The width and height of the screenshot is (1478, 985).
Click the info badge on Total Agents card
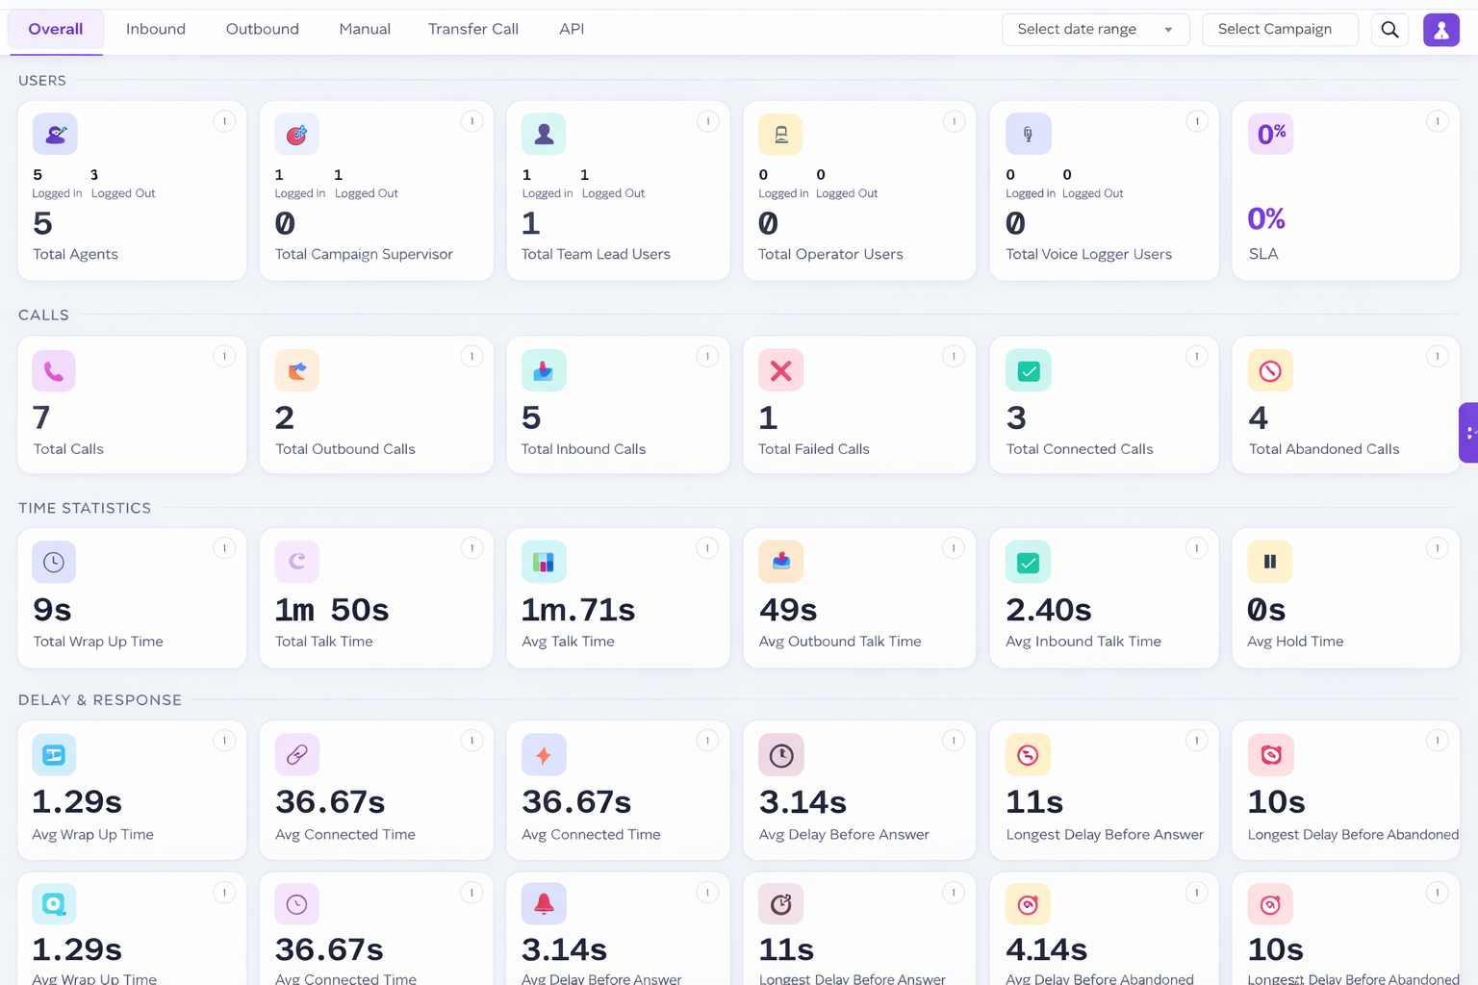pyautogui.click(x=224, y=121)
